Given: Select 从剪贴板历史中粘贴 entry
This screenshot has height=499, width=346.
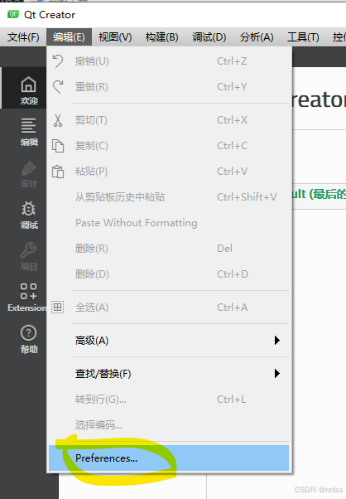Looking at the screenshot, I should 169,197.
